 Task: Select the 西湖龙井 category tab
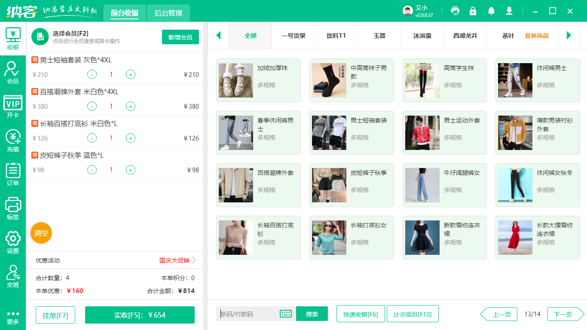point(465,36)
